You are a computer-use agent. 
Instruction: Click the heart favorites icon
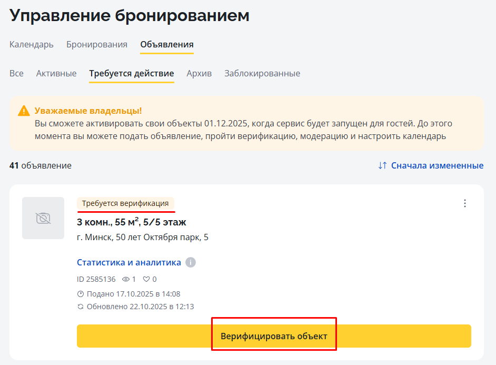147,279
